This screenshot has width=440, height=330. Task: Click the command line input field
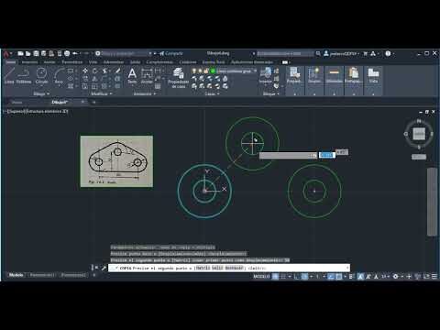tap(229, 268)
